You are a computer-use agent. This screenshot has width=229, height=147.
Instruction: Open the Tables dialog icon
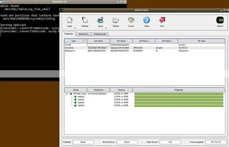[x=116, y=20]
